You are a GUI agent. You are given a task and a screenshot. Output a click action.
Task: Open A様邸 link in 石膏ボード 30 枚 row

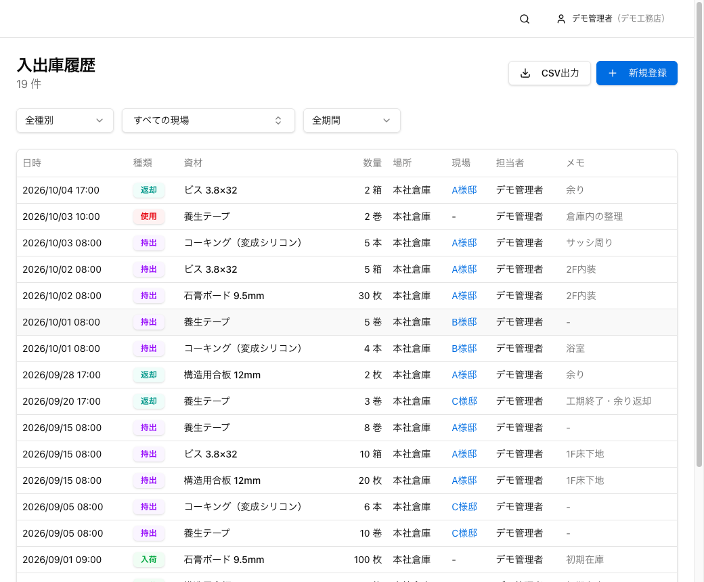464,296
